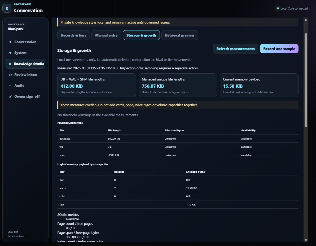Click the vertical scrollbar thumb

(306, 80)
